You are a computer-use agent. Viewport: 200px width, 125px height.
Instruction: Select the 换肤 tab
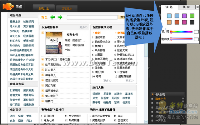tap(186, 7)
